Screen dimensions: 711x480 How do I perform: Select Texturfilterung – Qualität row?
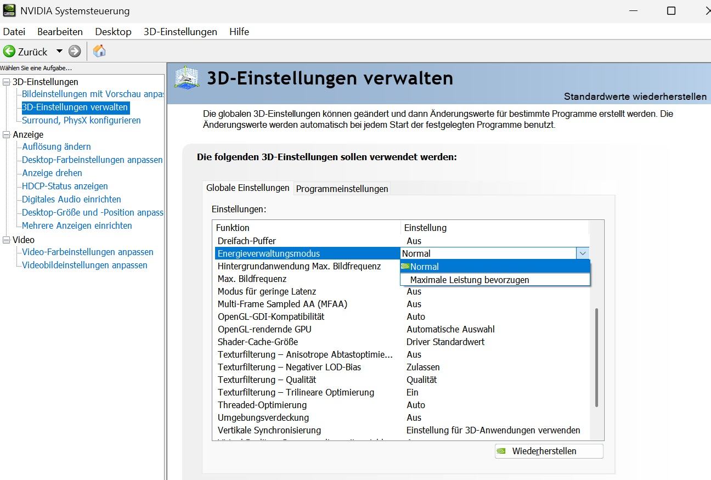pyautogui.click(x=401, y=380)
